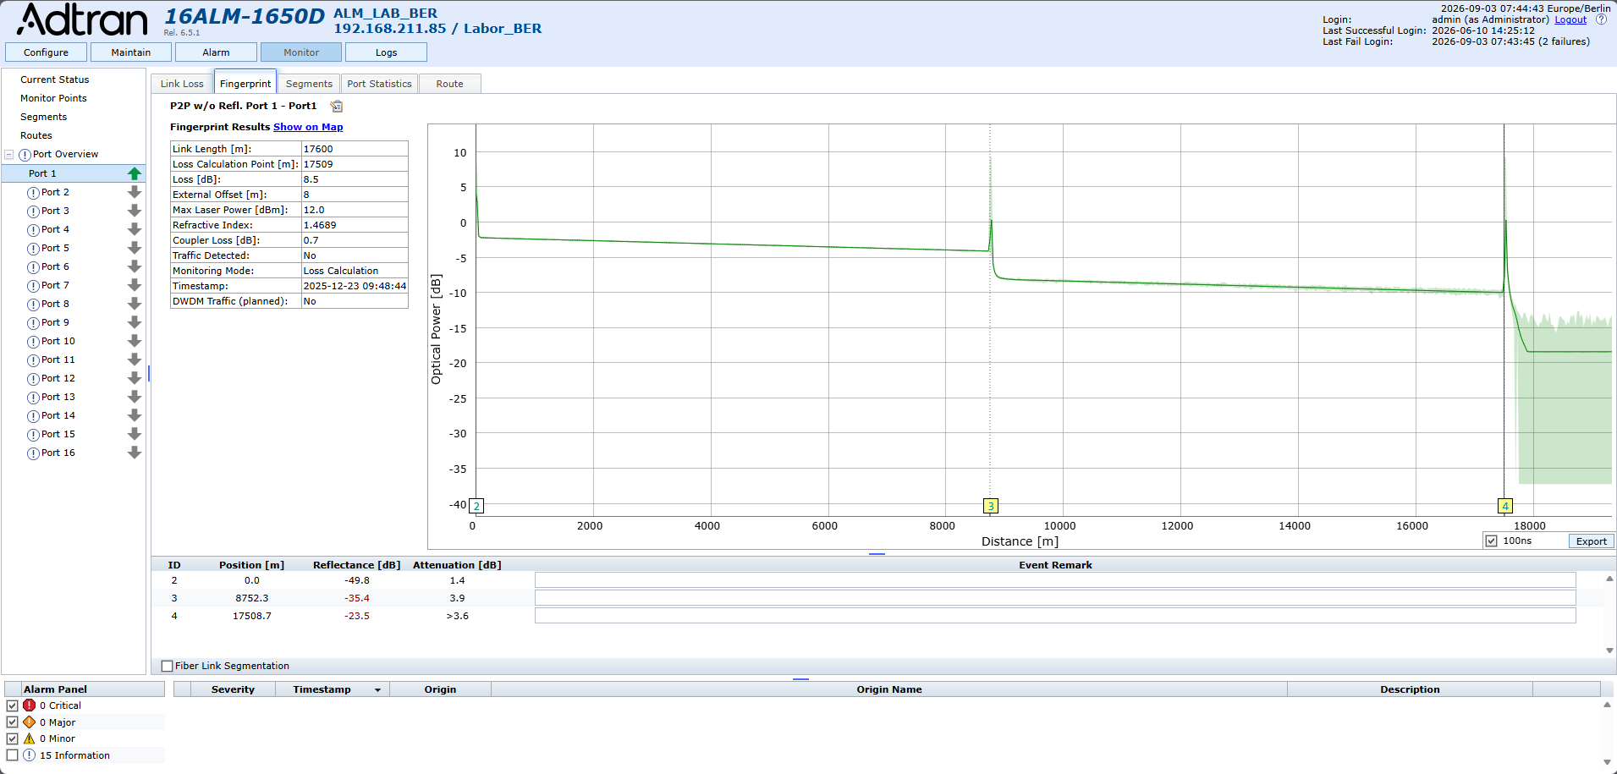
Task: Click the Export button
Action: [1591, 541]
